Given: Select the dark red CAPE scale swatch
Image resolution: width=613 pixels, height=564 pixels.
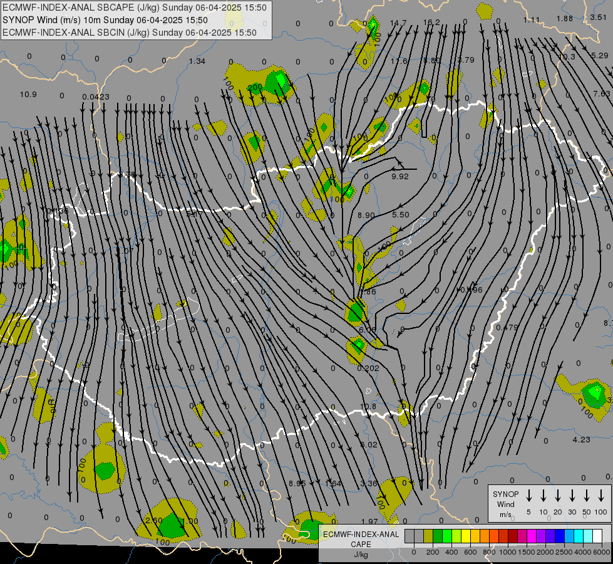Looking at the screenshot, I should (x=513, y=536).
